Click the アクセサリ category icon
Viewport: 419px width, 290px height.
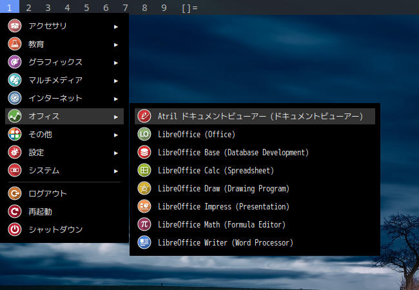click(14, 26)
